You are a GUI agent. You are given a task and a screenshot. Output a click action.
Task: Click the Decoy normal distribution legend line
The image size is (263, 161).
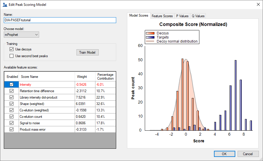(150, 41)
